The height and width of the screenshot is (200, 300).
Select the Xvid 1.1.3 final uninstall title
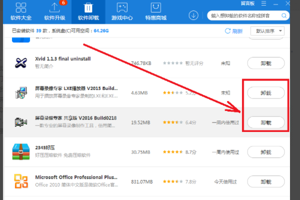63,59
